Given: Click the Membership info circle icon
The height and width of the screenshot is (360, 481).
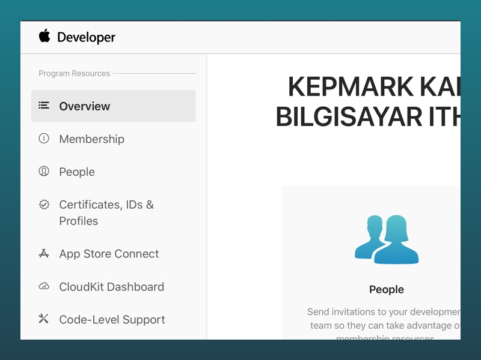Looking at the screenshot, I should (x=44, y=139).
